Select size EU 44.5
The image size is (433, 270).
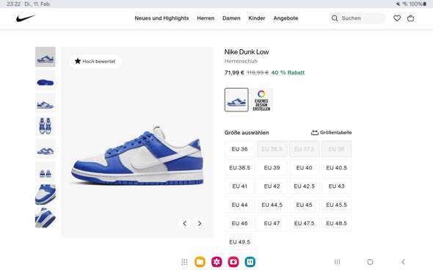272,205
